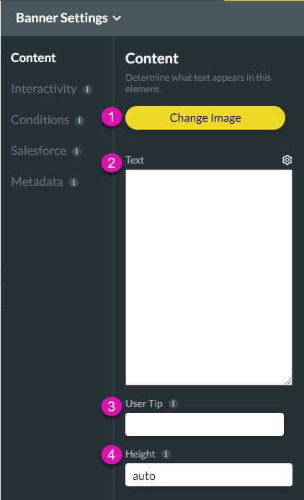Screen dimensions: 304x500
Task: Open the Metadata tab
Action: (37, 182)
